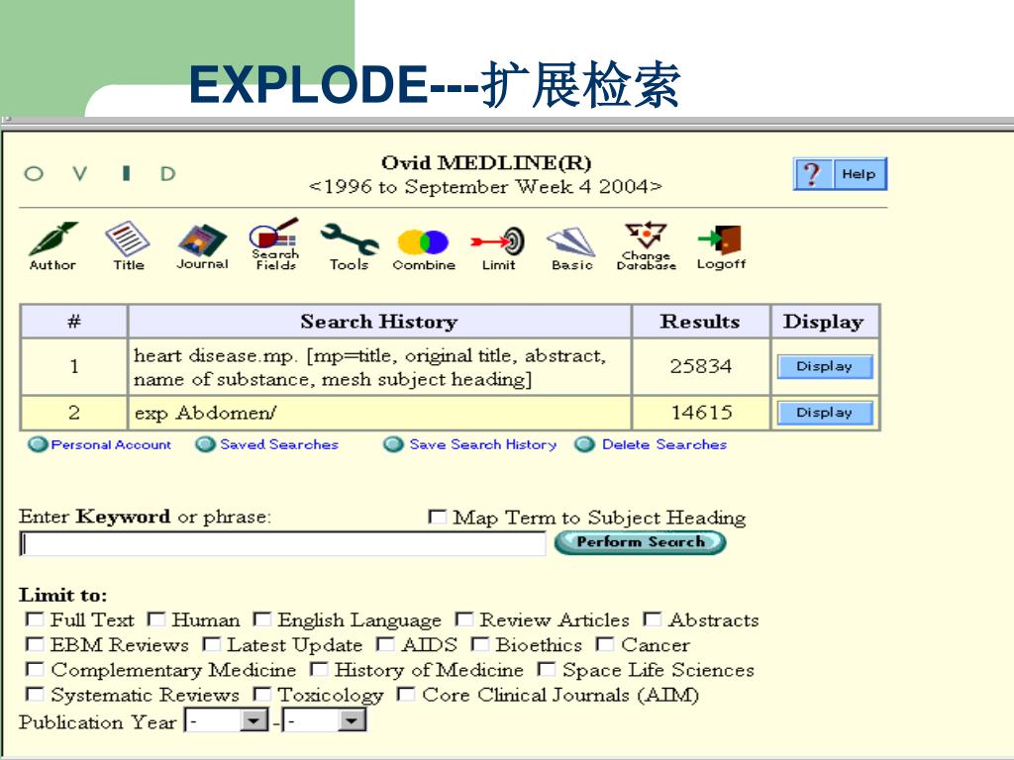Open the Author search icon
Viewport: 1014px width, 760px height.
point(53,246)
